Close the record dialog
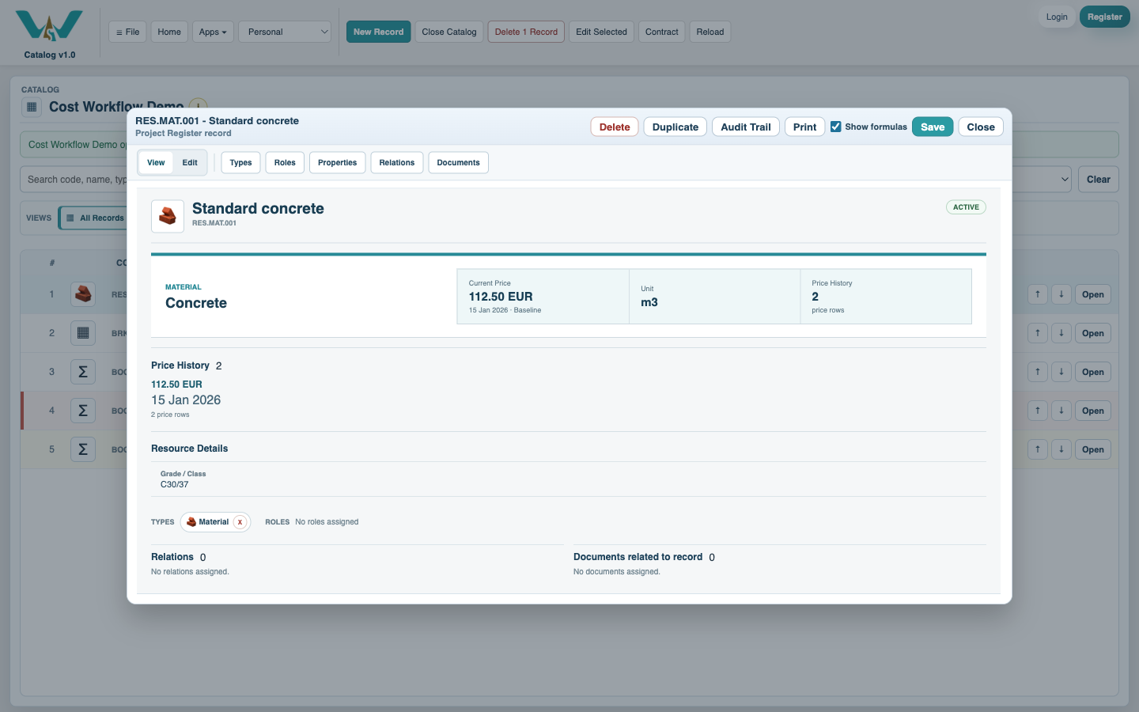The width and height of the screenshot is (1139, 712). point(981,127)
